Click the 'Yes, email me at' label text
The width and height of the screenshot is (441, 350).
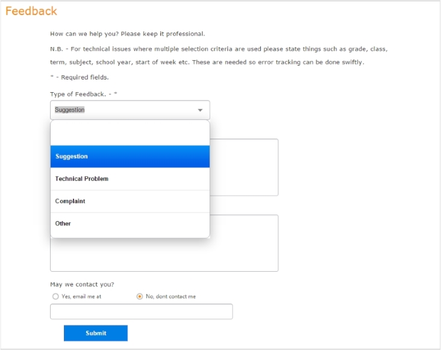[81, 296]
